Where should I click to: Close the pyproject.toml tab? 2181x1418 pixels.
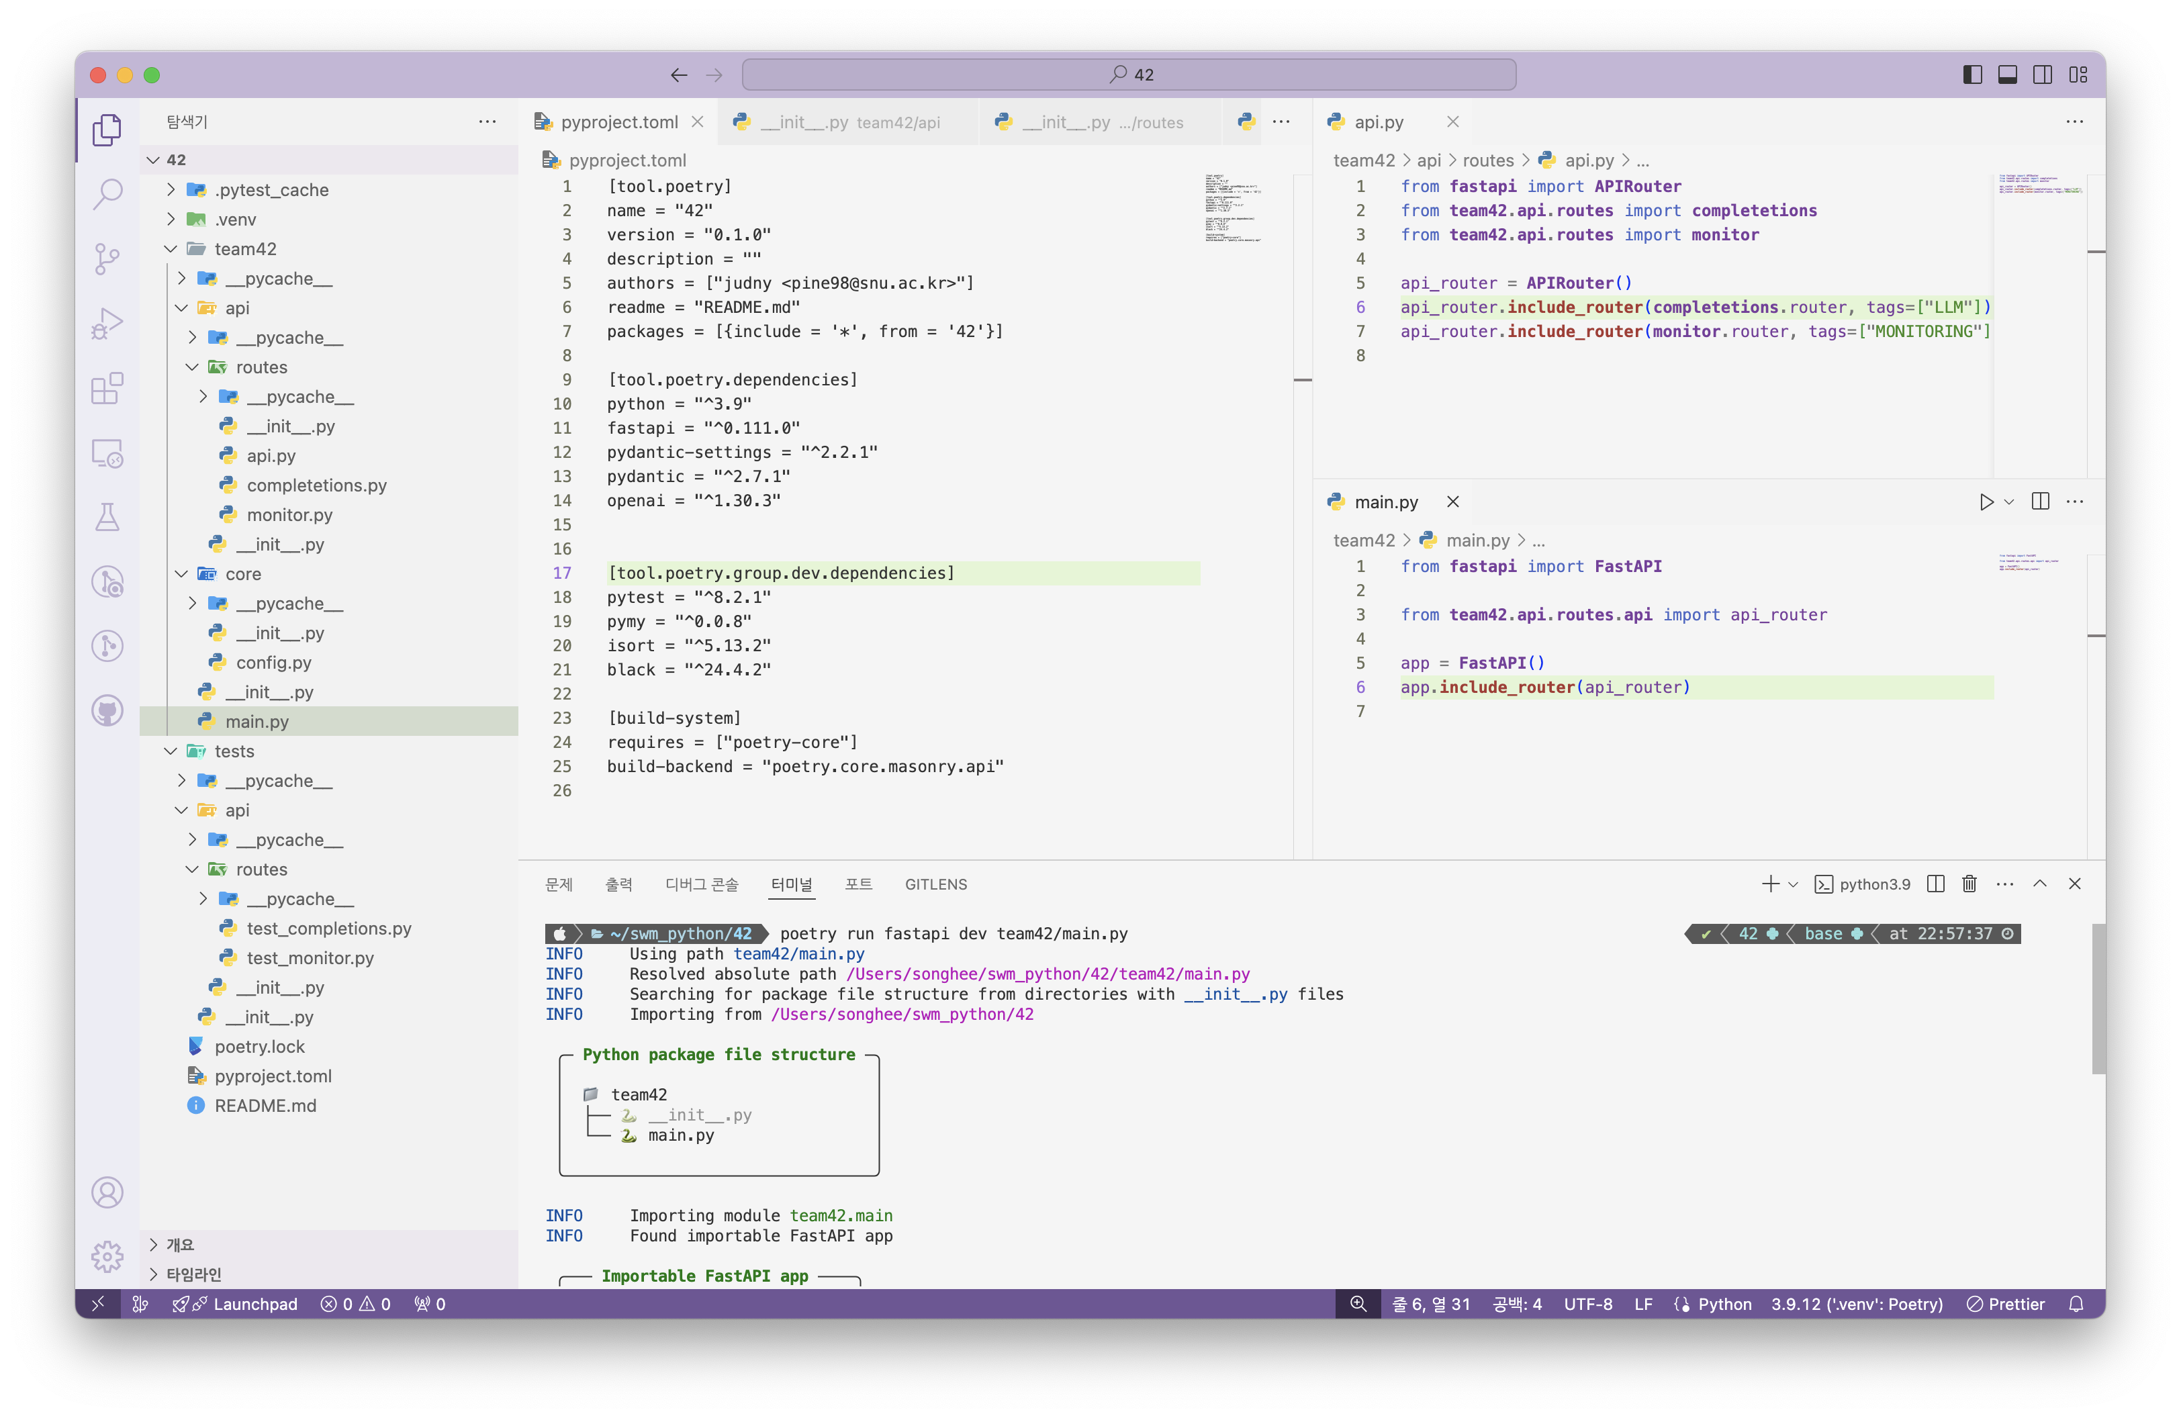tap(698, 122)
